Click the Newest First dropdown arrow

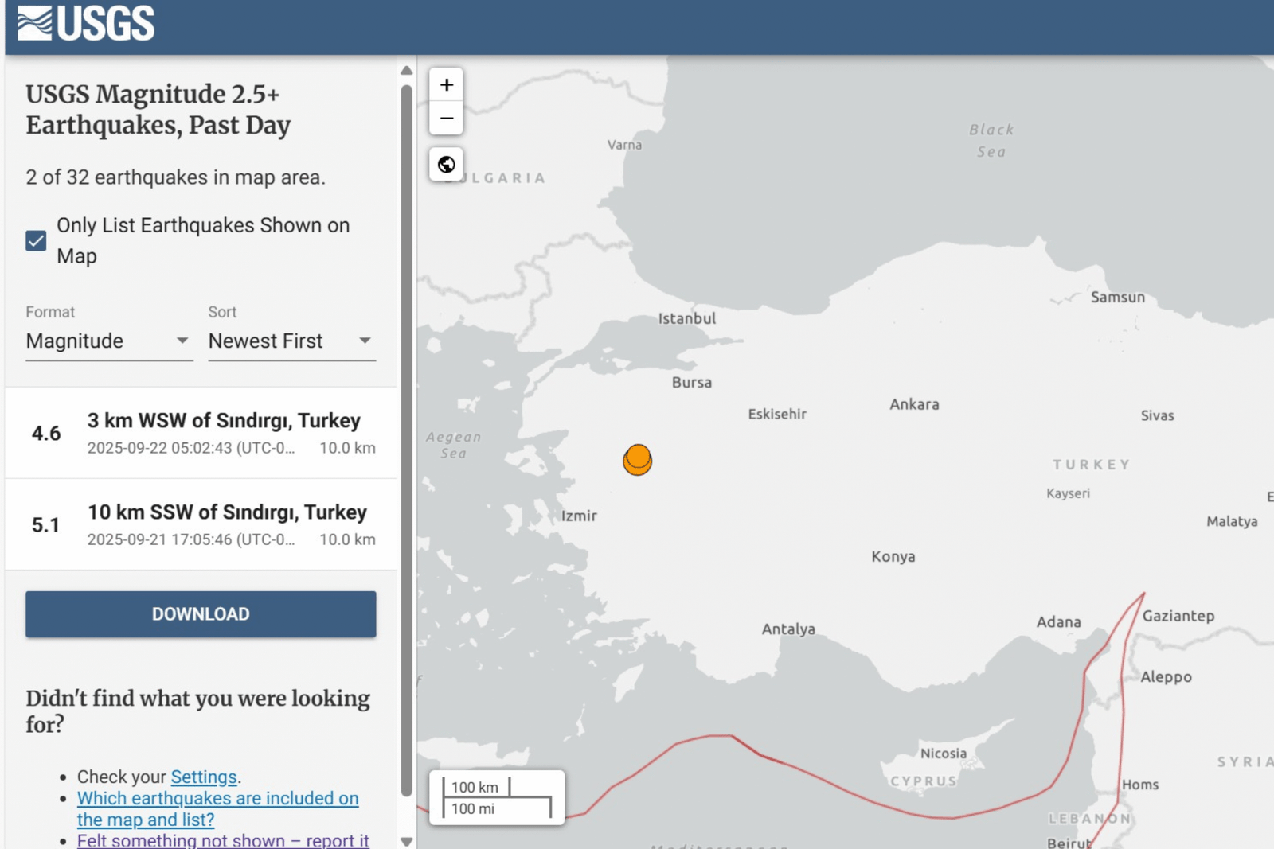click(365, 341)
